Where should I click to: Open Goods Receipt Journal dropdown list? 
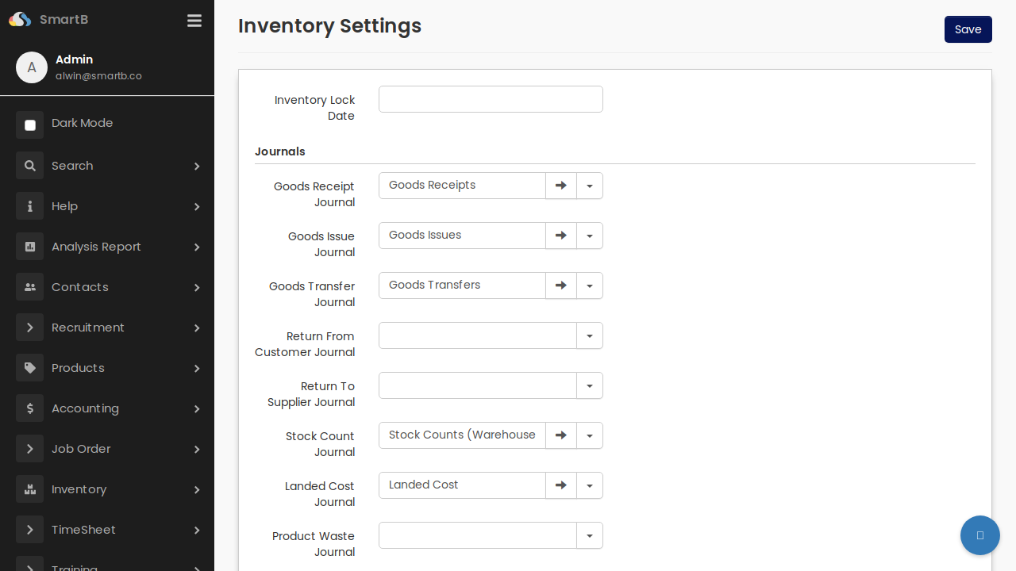point(589,185)
